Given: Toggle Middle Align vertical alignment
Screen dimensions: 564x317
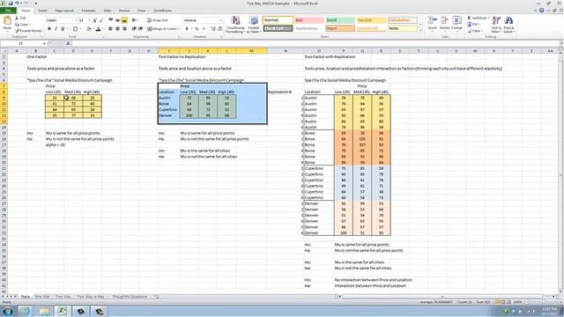Looking at the screenshot, I should click(117, 20).
